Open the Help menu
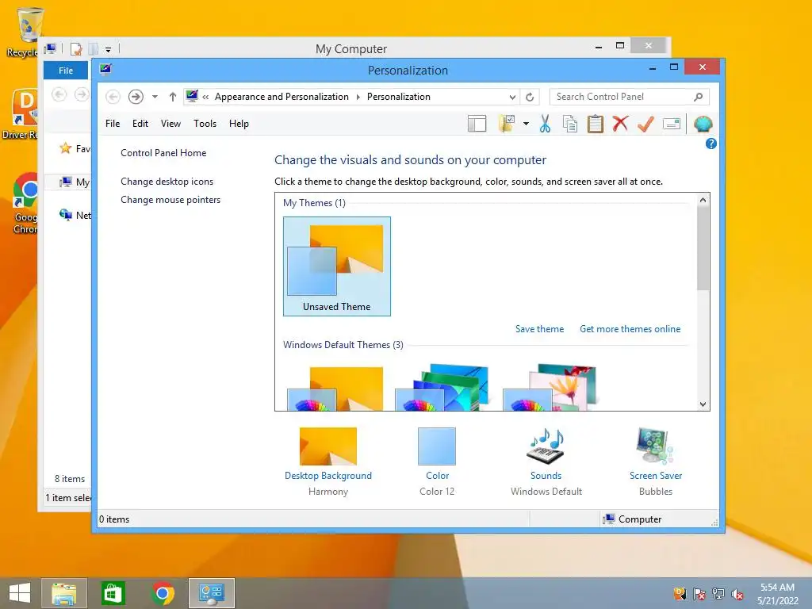 point(239,124)
